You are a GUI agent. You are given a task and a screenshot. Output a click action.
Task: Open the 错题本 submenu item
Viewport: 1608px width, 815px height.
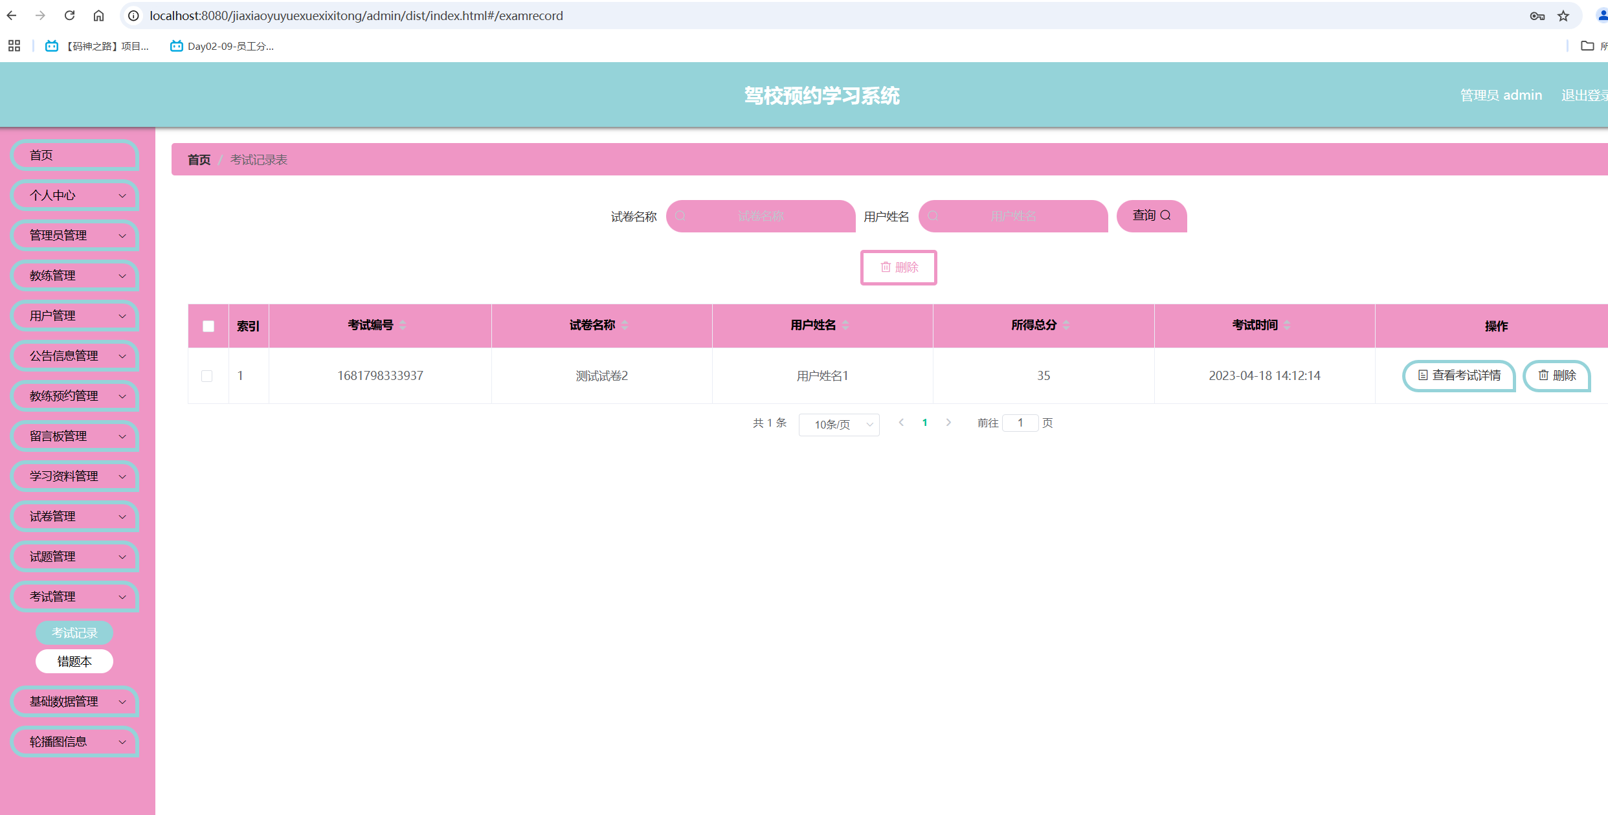click(x=74, y=662)
